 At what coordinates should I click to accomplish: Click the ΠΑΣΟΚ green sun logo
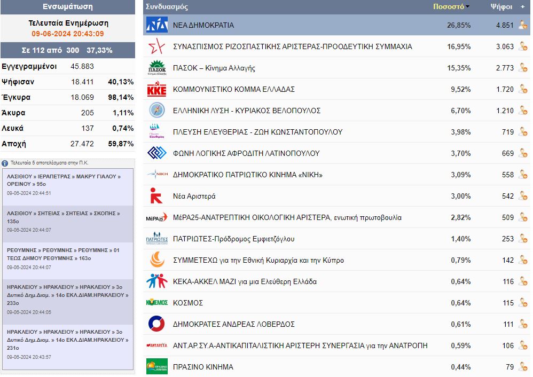tap(156, 68)
